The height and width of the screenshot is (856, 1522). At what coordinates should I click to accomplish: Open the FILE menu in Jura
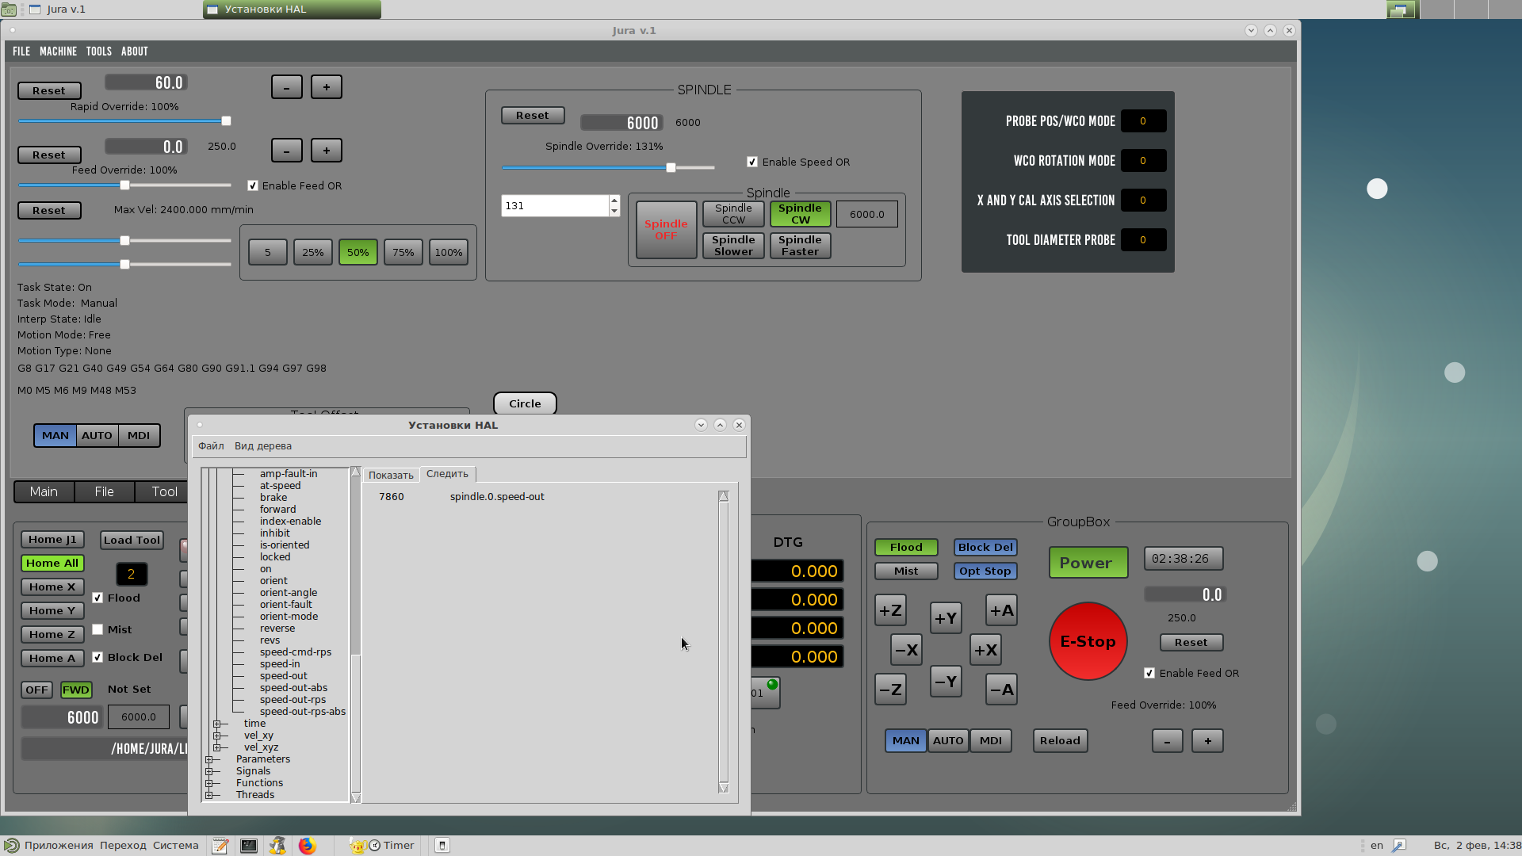coord(21,52)
